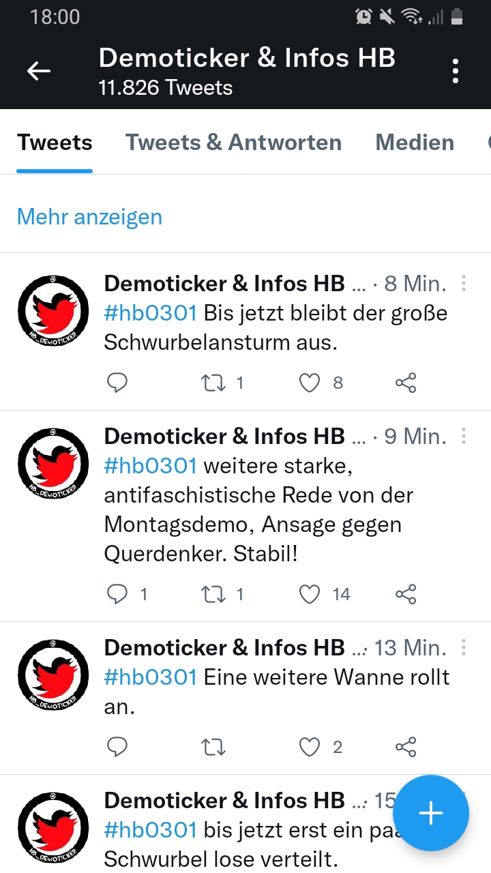This screenshot has height=873, width=491.
Task: Tap the Mehr anzeigen link
Action: (x=89, y=217)
